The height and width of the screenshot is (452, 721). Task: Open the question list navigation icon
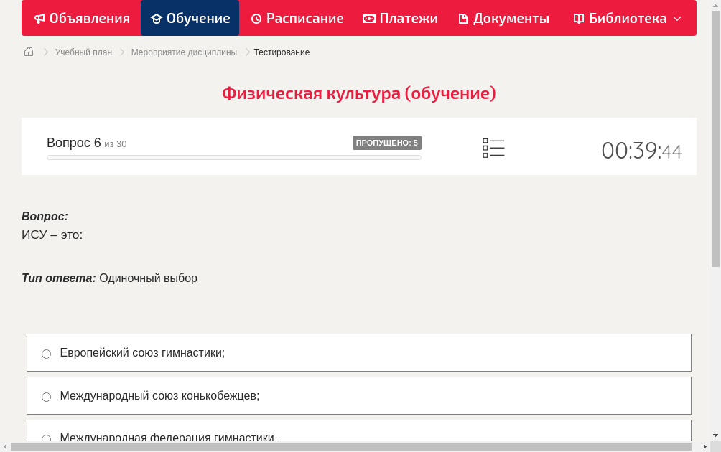tap(493, 147)
